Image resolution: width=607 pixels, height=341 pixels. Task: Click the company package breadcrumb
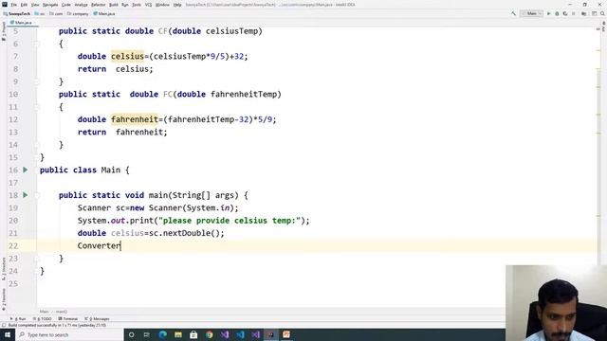pos(78,13)
